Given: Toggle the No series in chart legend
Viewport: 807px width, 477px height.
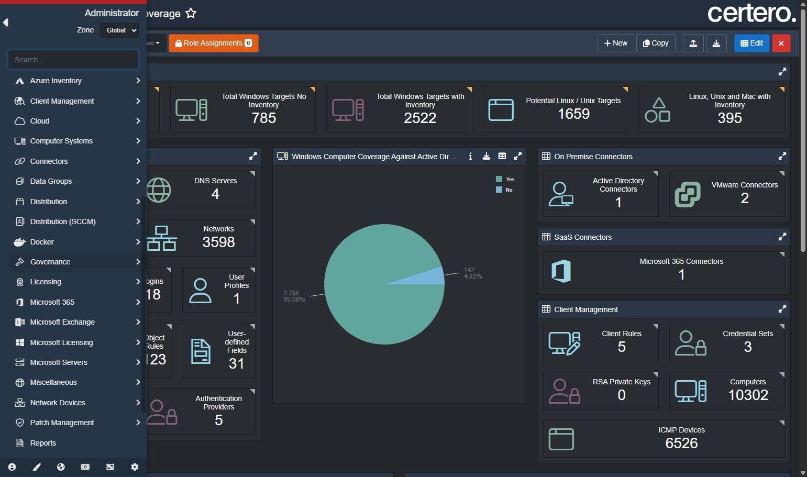Looking at the screenshot, I should [x=504, y=190].
